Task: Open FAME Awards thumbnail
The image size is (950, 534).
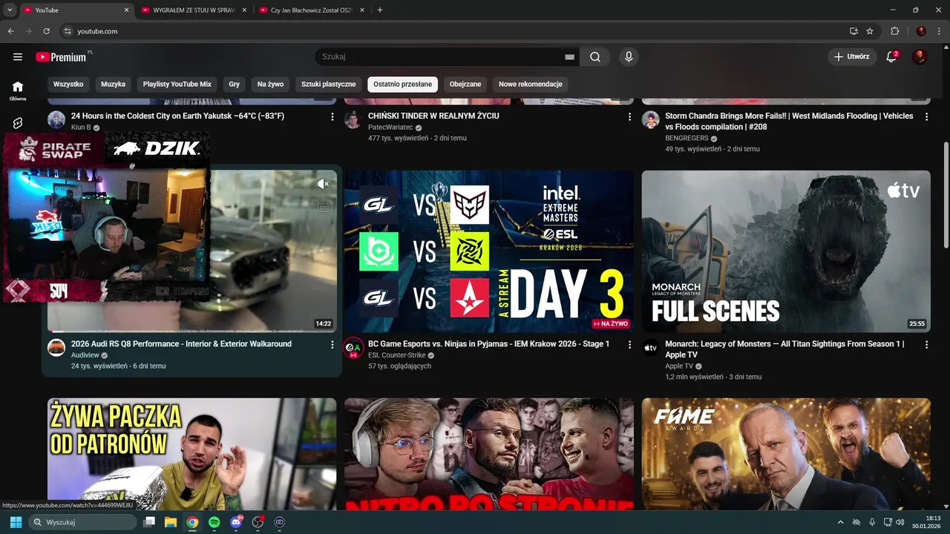Action: [786, 454]
